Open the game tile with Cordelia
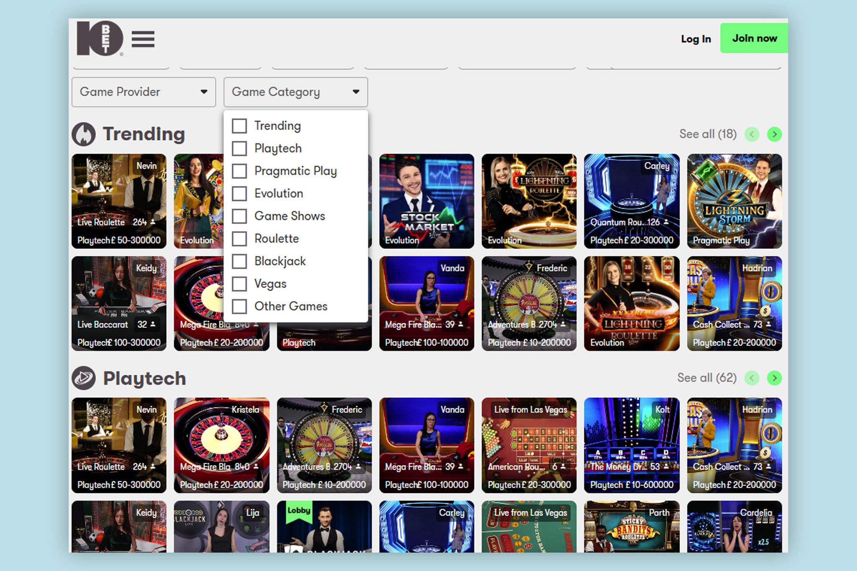857x571 pixels. (734, 527)
